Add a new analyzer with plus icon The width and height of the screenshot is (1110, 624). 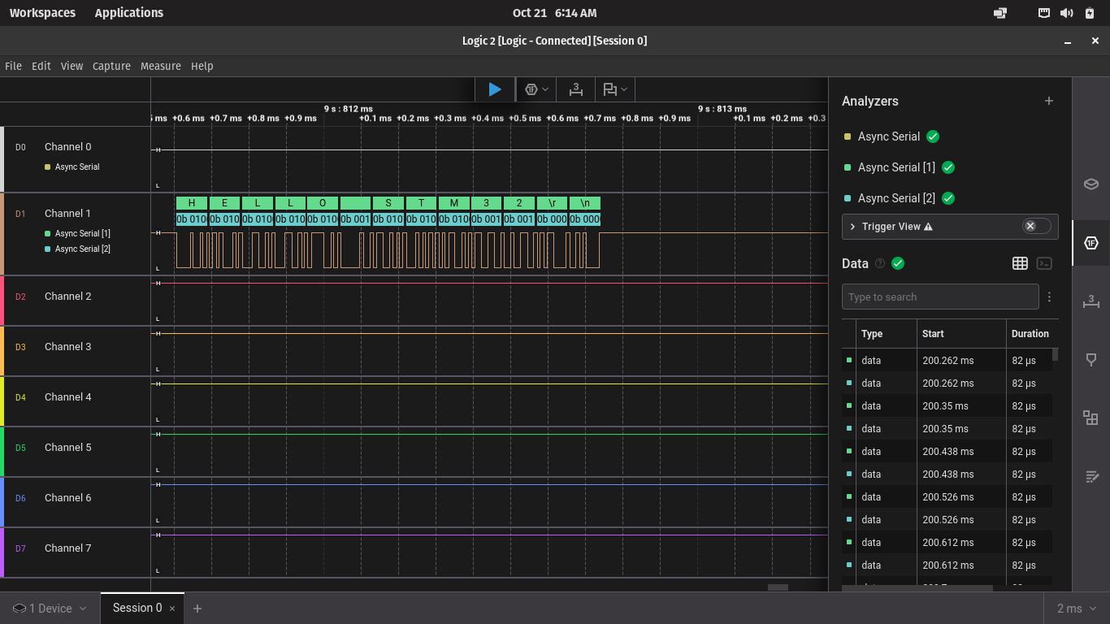point(1048,101)
